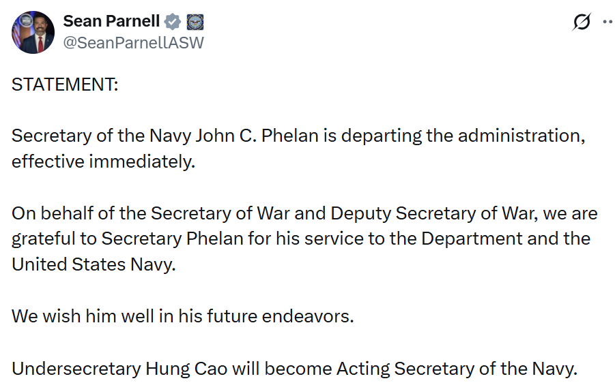Open Sean Parnell's profile picture
The image size is (615, 383).
(33, 32)
